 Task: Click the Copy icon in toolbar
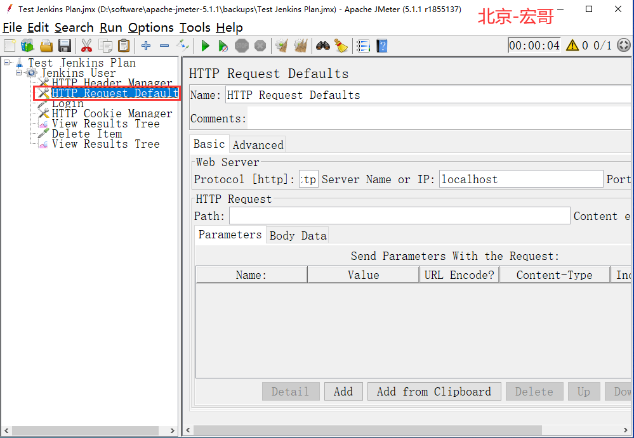(x=105, y=46)
